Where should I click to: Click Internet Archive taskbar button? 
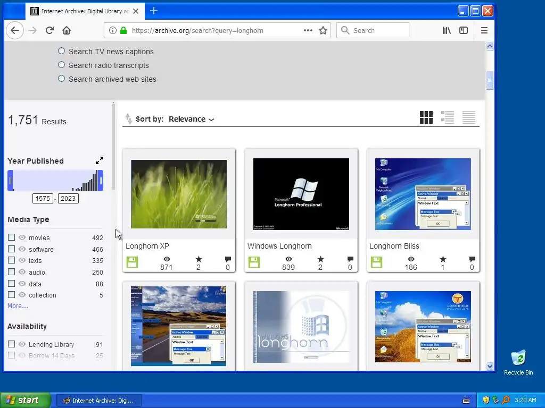click(x=98, y=401)
